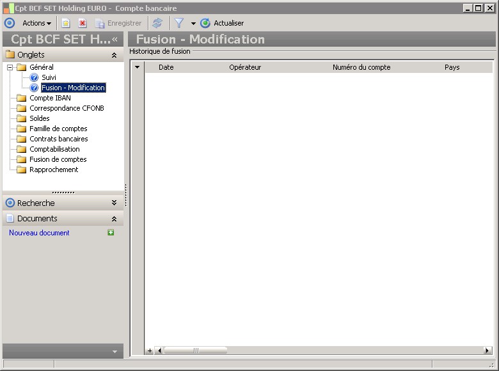This screenshot has width=499, height=371.
Task: Collapse the Documents section
Action: (115, 219)
